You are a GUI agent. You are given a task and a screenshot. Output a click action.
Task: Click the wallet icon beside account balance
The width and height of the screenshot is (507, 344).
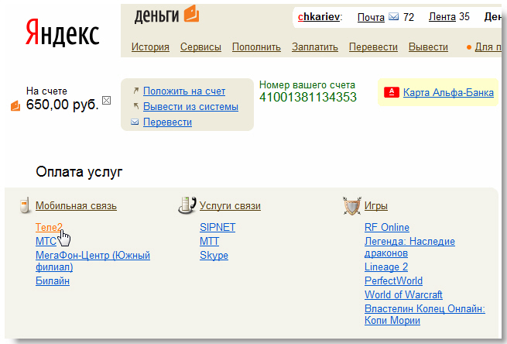pyautogui.click(x=15, y=106)
